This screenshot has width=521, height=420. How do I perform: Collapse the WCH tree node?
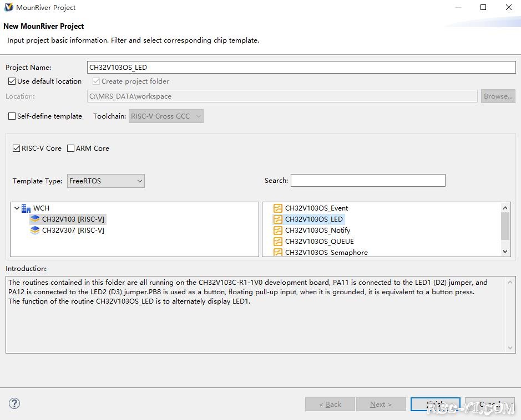click(x=17, y=208)
